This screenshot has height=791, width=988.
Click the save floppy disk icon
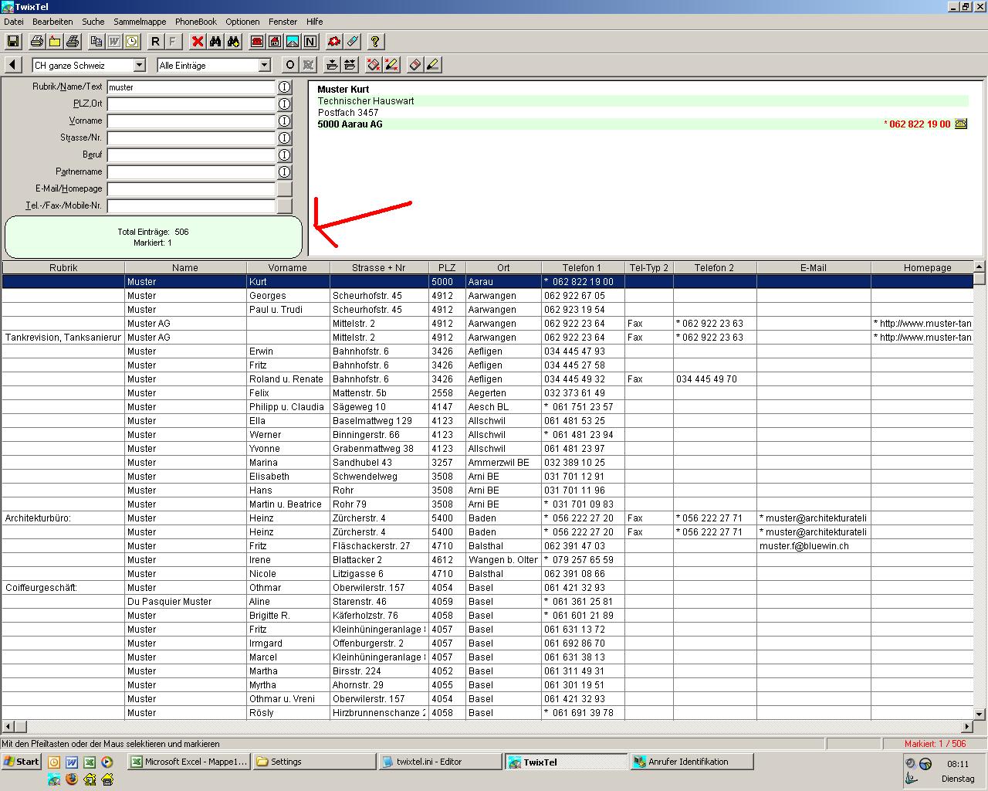point(13,42)
